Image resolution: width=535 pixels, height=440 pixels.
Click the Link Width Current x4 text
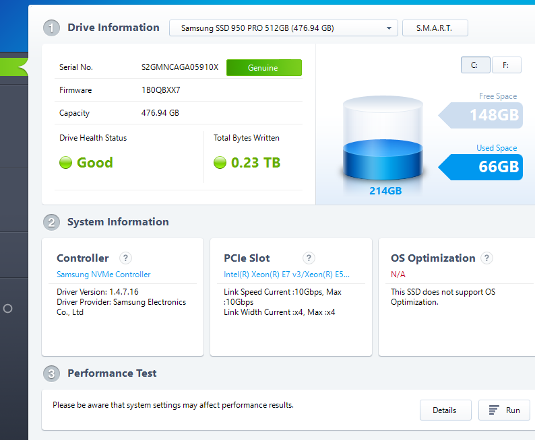[280, 312]
